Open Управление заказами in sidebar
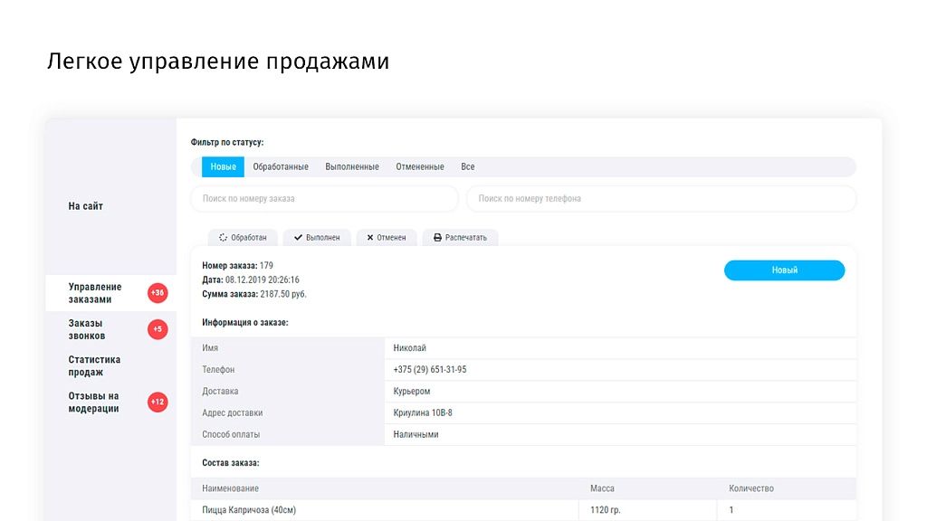Viewport: 927px width, 521px height. (95, 293)
